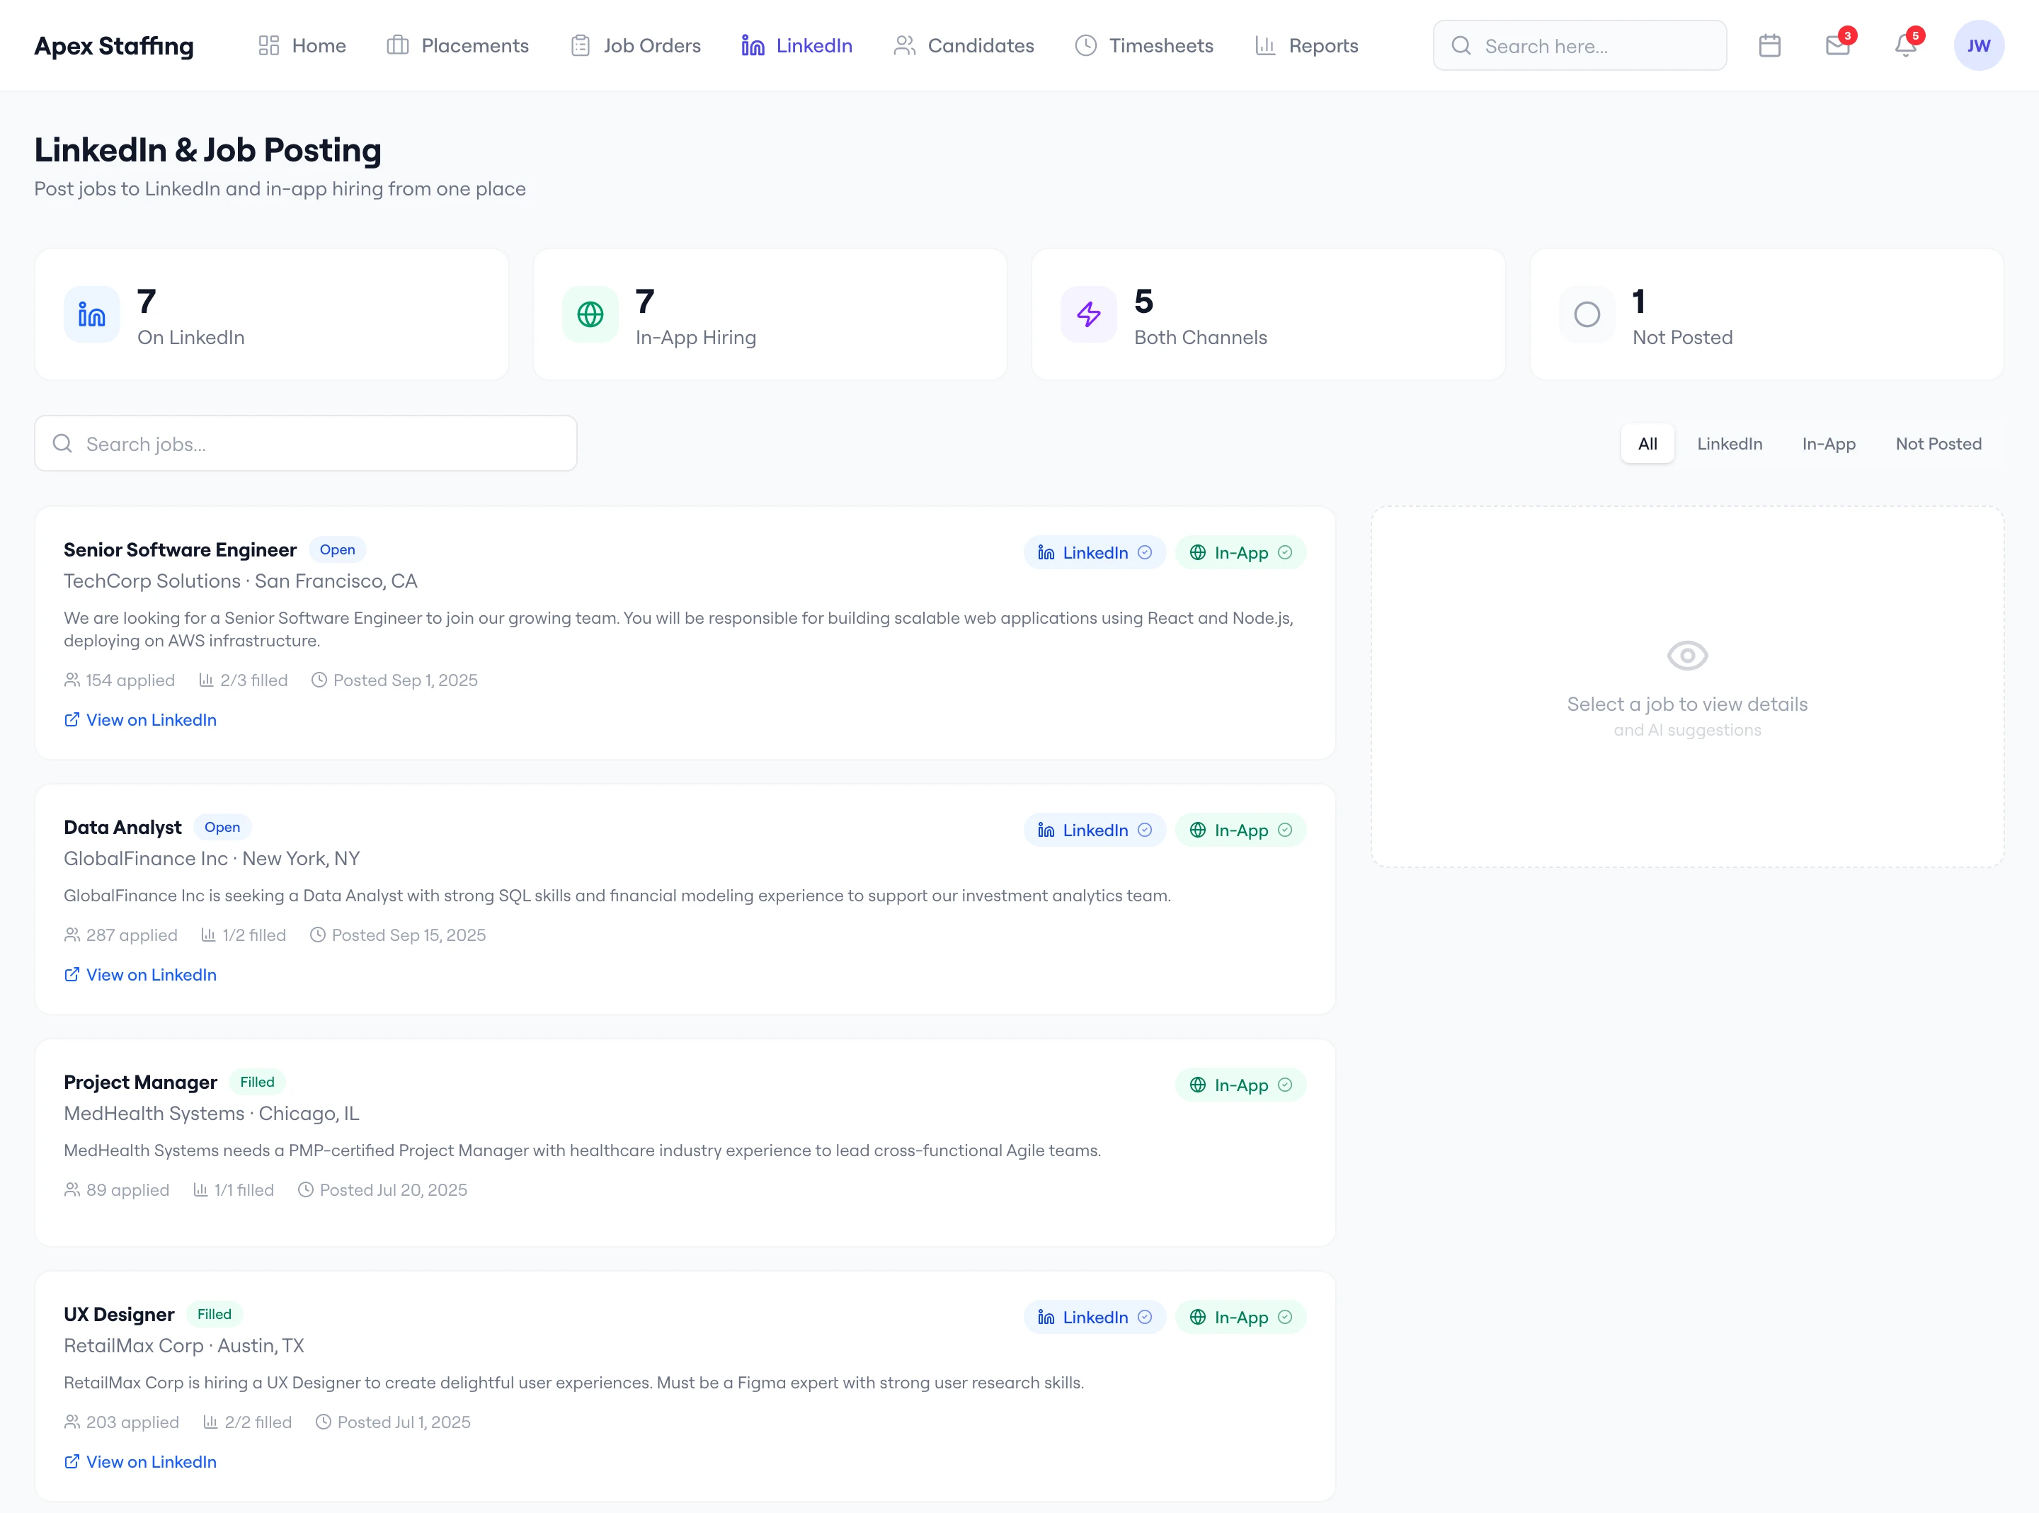Click the globe icon in In-App Hiring card
The height and width of the screenshot is (1513, 2039).
click(590, 314)
